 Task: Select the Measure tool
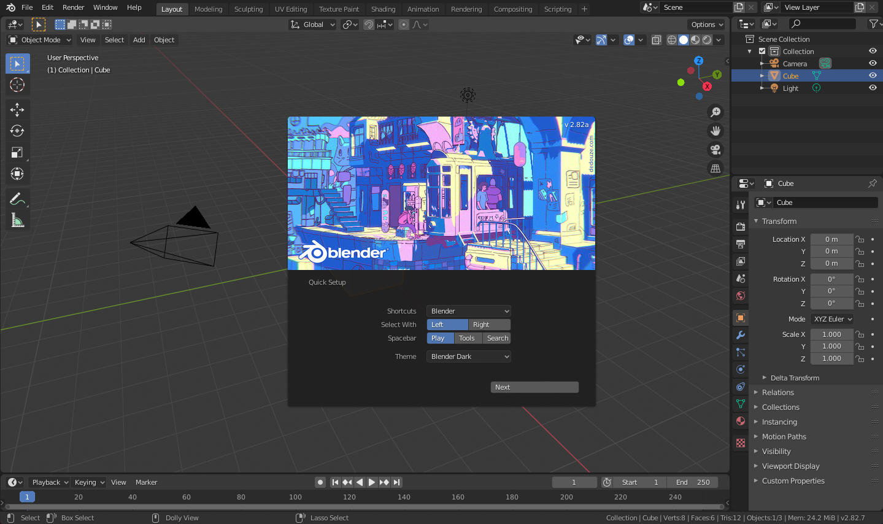click(x=17, y=220)
